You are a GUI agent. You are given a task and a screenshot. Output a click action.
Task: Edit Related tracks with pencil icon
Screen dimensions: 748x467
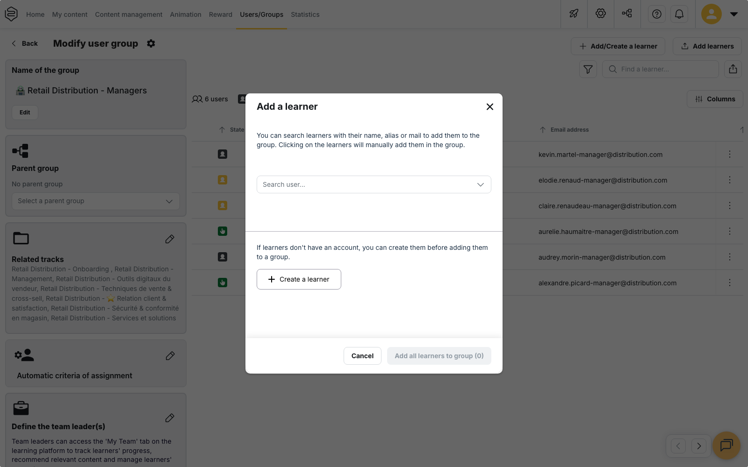[x=170, y=239]
